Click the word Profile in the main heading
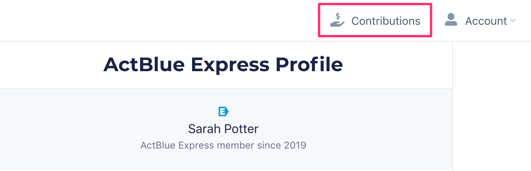The image size is (531, 171). pyautogui.click(x=309, y=65)
